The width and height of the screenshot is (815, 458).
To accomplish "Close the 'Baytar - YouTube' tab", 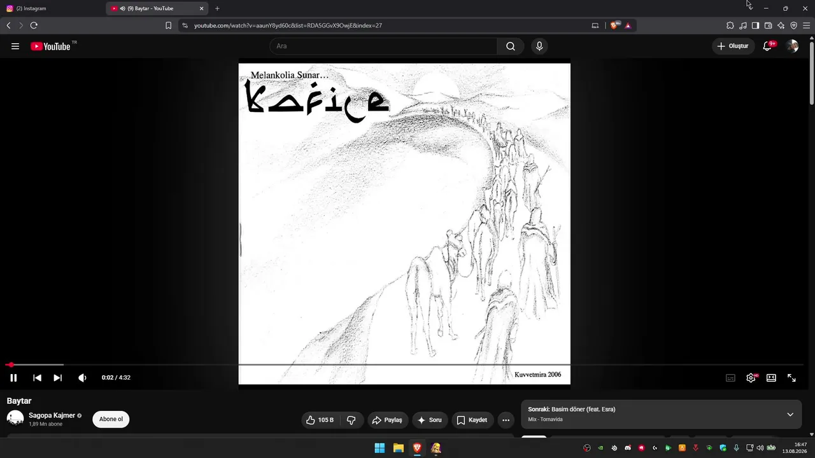I will point(202,8).
